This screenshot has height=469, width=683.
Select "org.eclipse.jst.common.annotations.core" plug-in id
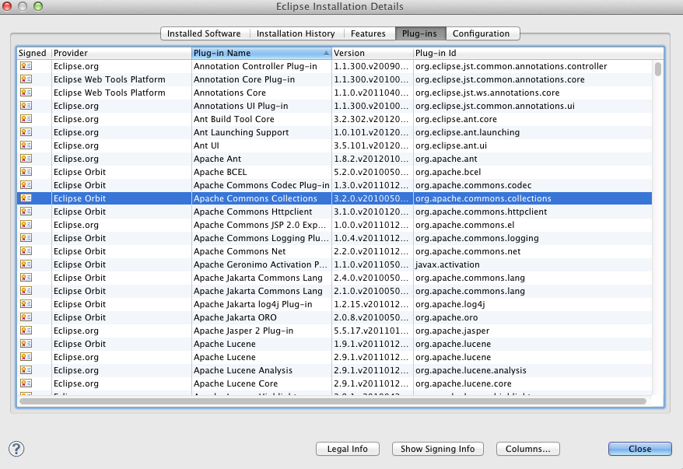click(499, 79)
